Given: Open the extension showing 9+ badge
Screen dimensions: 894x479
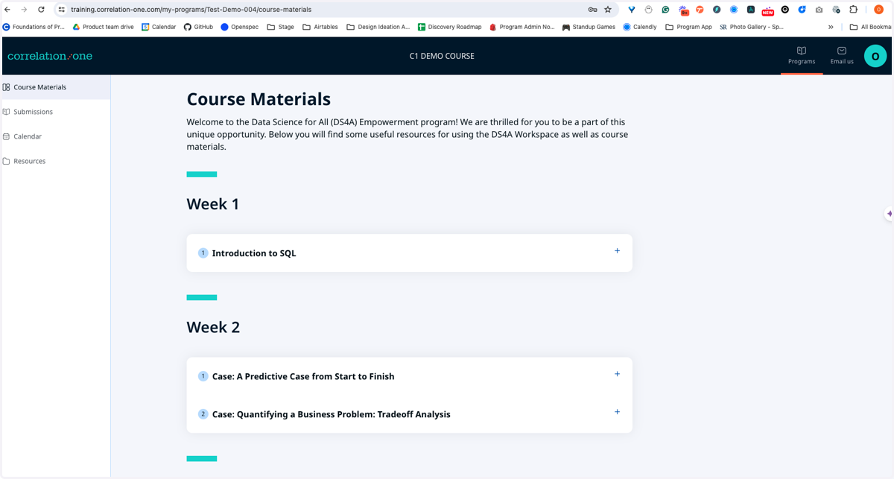Looking at the screenshot, I should [683, 10].
